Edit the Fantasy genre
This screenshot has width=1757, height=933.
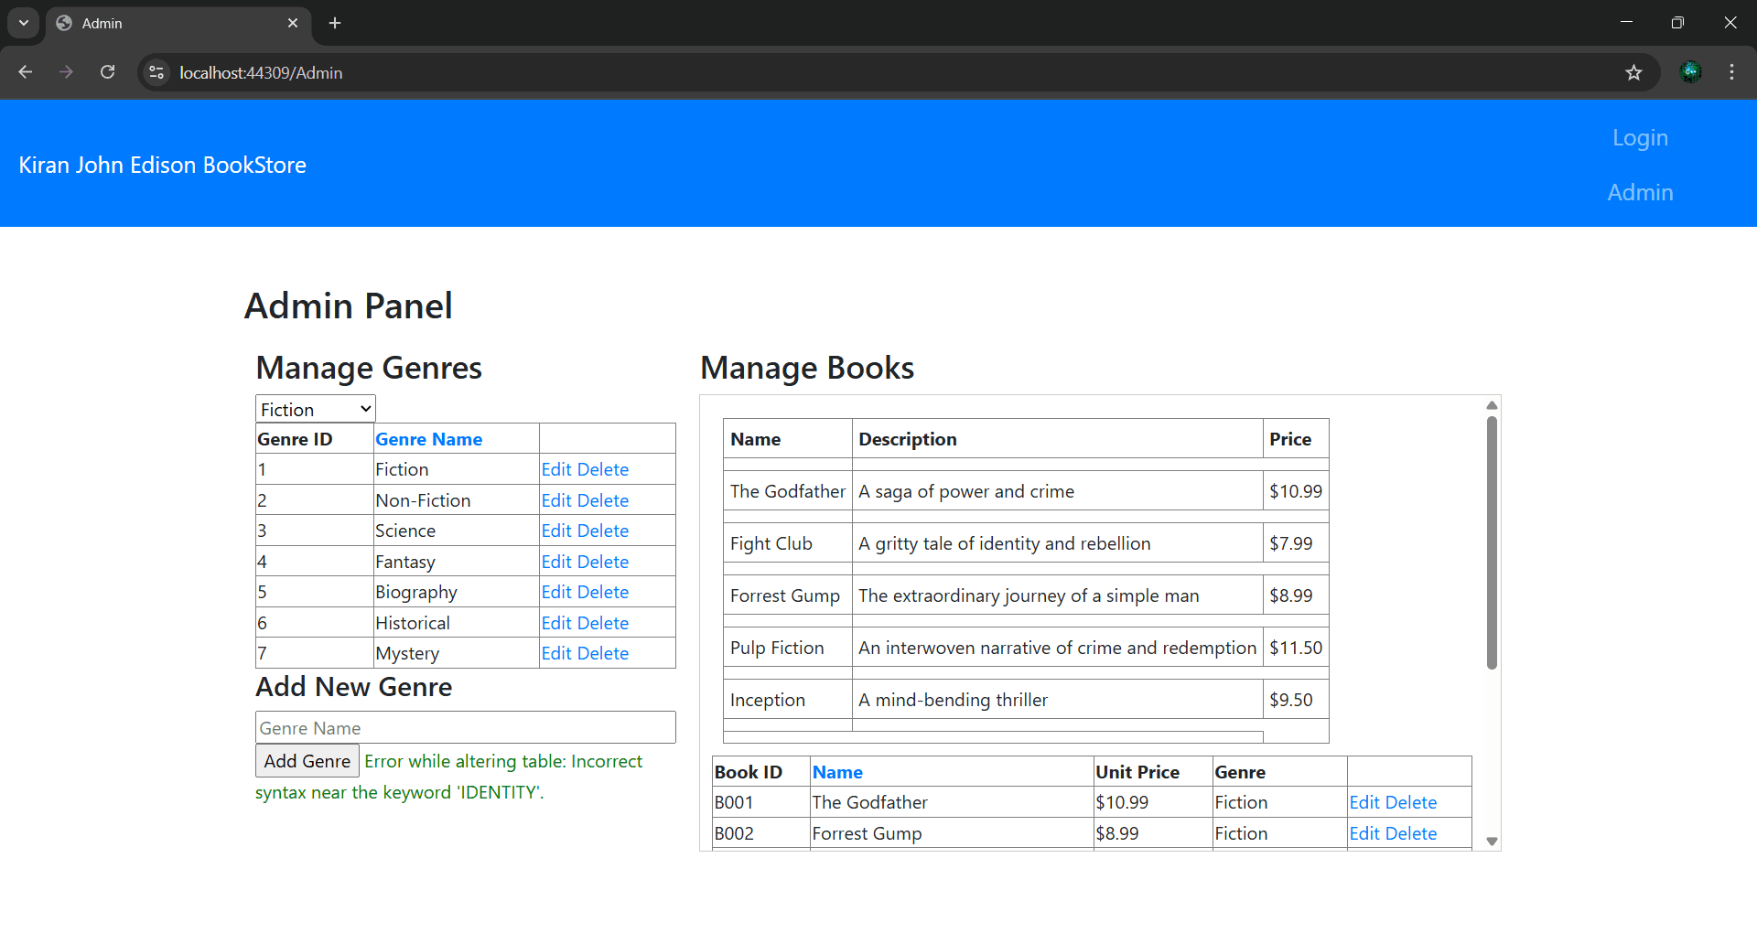(x=555, y=561)
